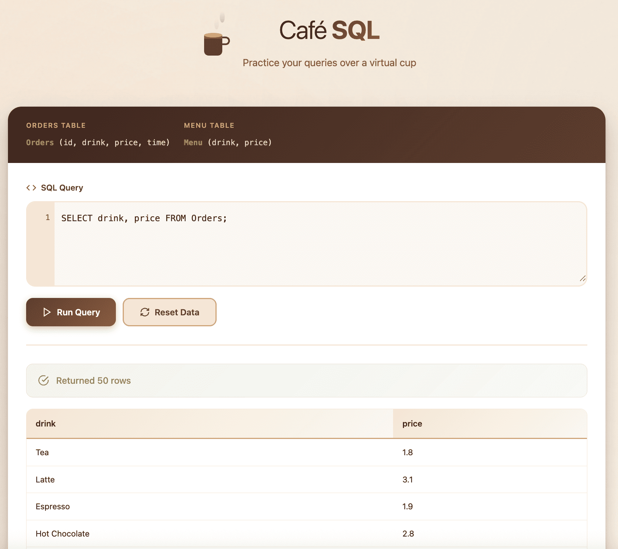
Task: Select the ORDERS TABLE schema label
Action: click(x=56, y=125)
